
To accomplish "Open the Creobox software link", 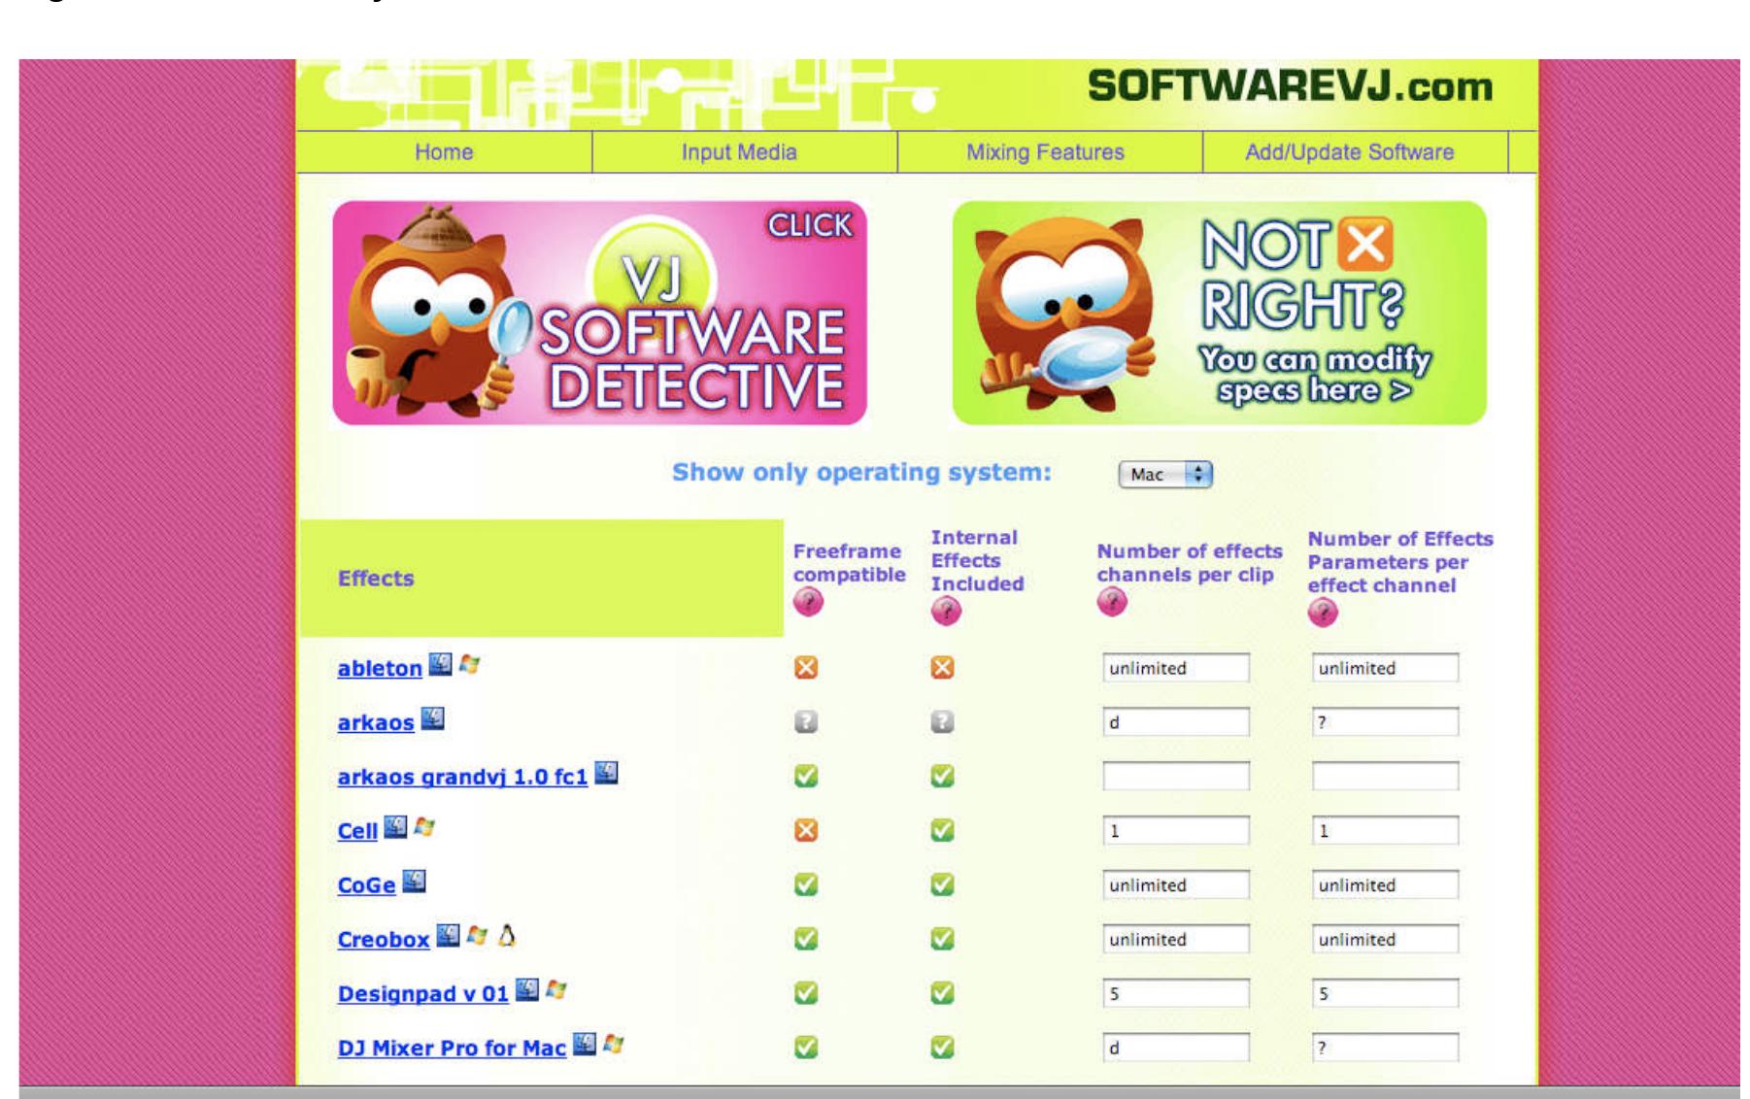I will (384, 940).
